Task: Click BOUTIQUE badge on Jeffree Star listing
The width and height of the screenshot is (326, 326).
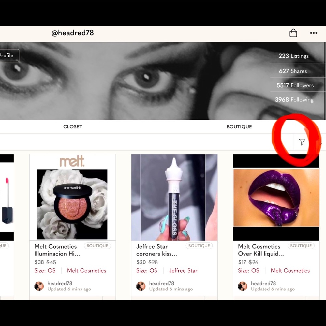Action: (x=199, y=246)
